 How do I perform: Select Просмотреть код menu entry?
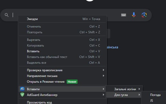click(x=39, y=102)
